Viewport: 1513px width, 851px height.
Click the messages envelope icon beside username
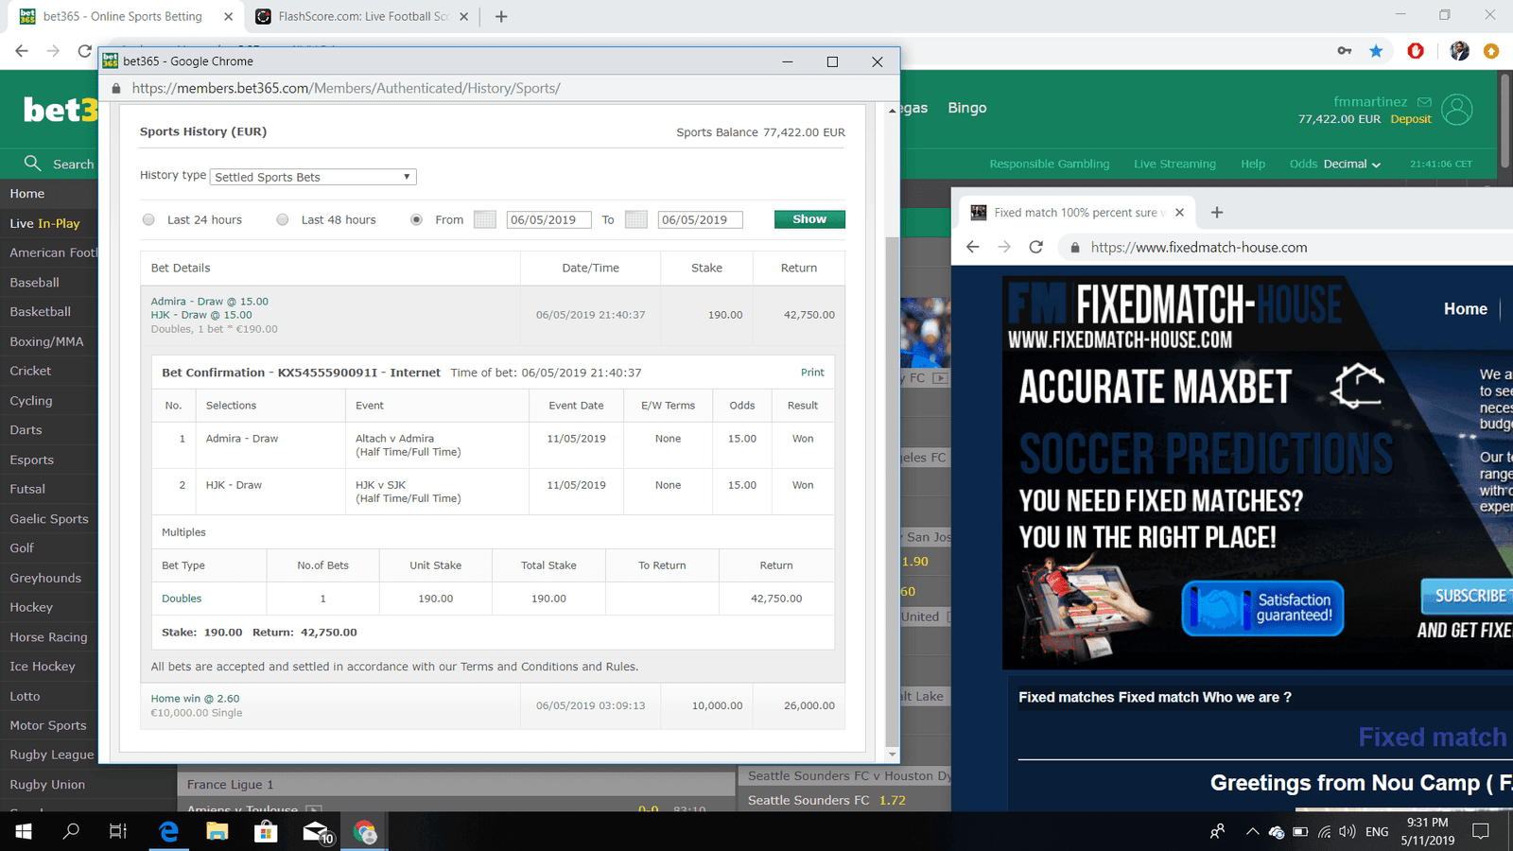point(1424,102)
